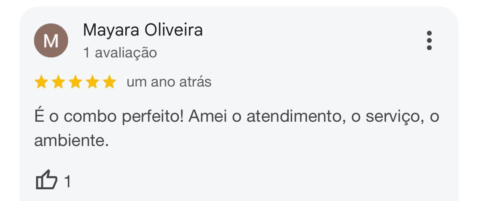Click the third yellow rating star
The width and height of the screenshot is (478, 201).
75,83
